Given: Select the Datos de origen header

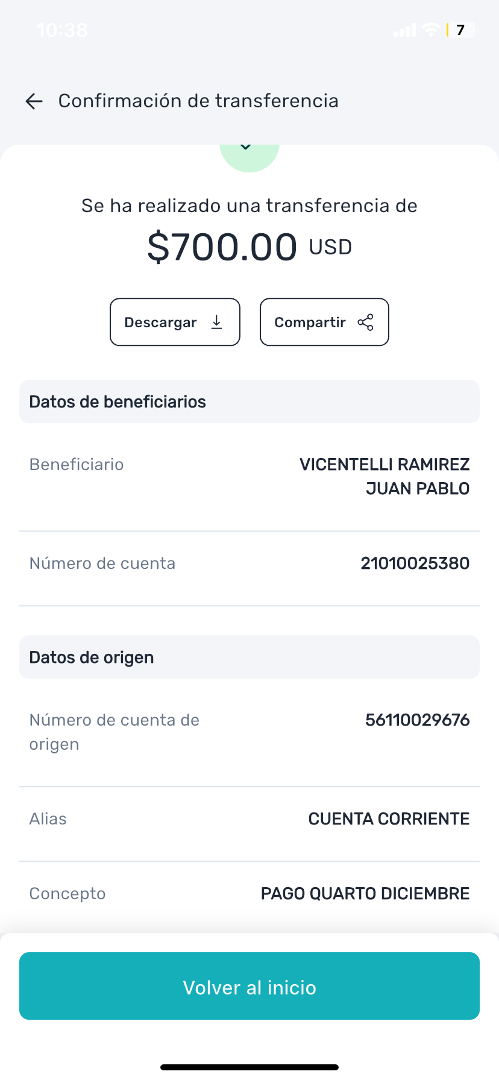Looking at the screenshot, I should pos(249,657).
